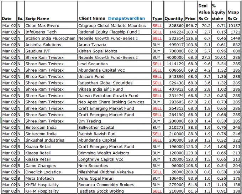Viewport: 242px width, 194px height.
Task: Click the @mapatwardhan handle in header
Action: pyautogui.click(x=126, y=18)
